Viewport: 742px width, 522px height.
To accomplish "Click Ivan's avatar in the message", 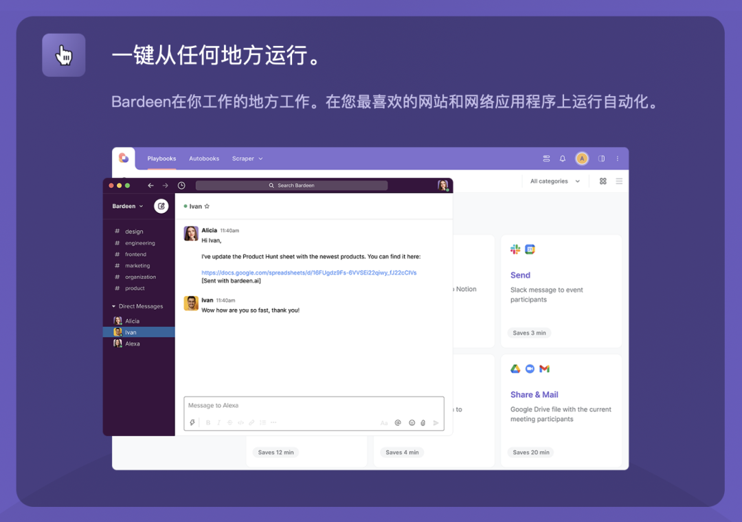I will click(191, 304).
